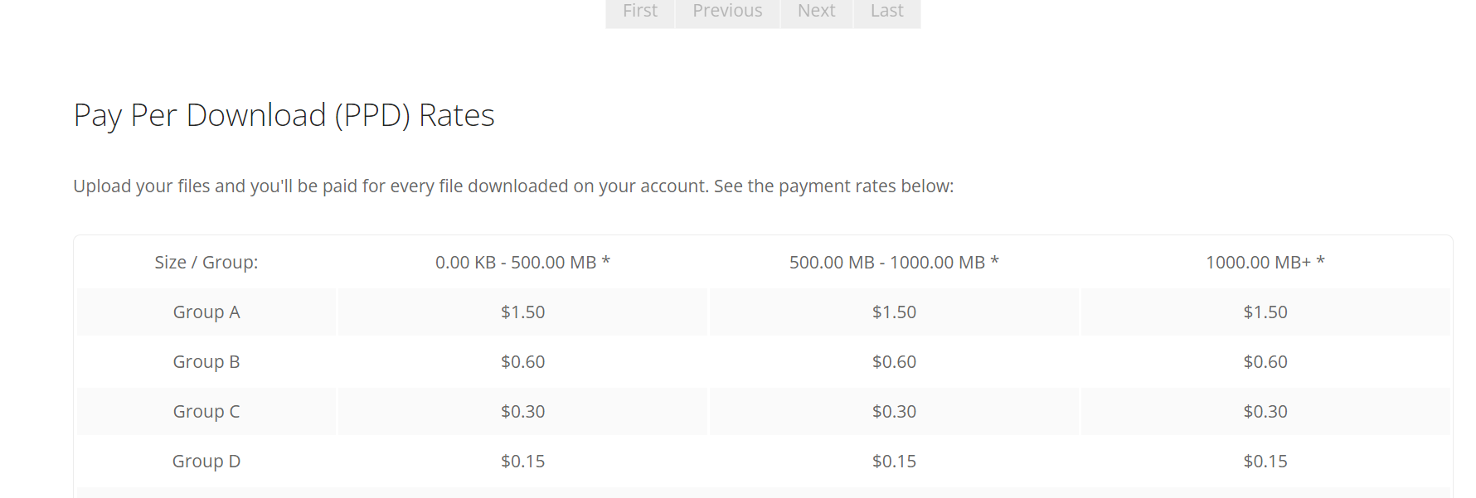This screenshot has height=498, width=1476.
Task: Click the 500.00 MB - 1000.00 MB header
Action: [x=894, y=263]
